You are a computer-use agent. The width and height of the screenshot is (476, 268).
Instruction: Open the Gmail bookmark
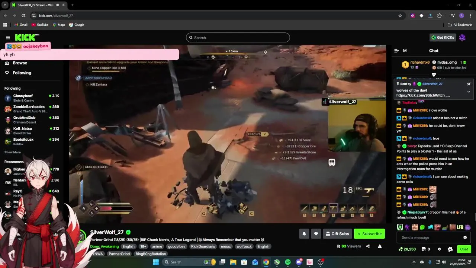20,25
